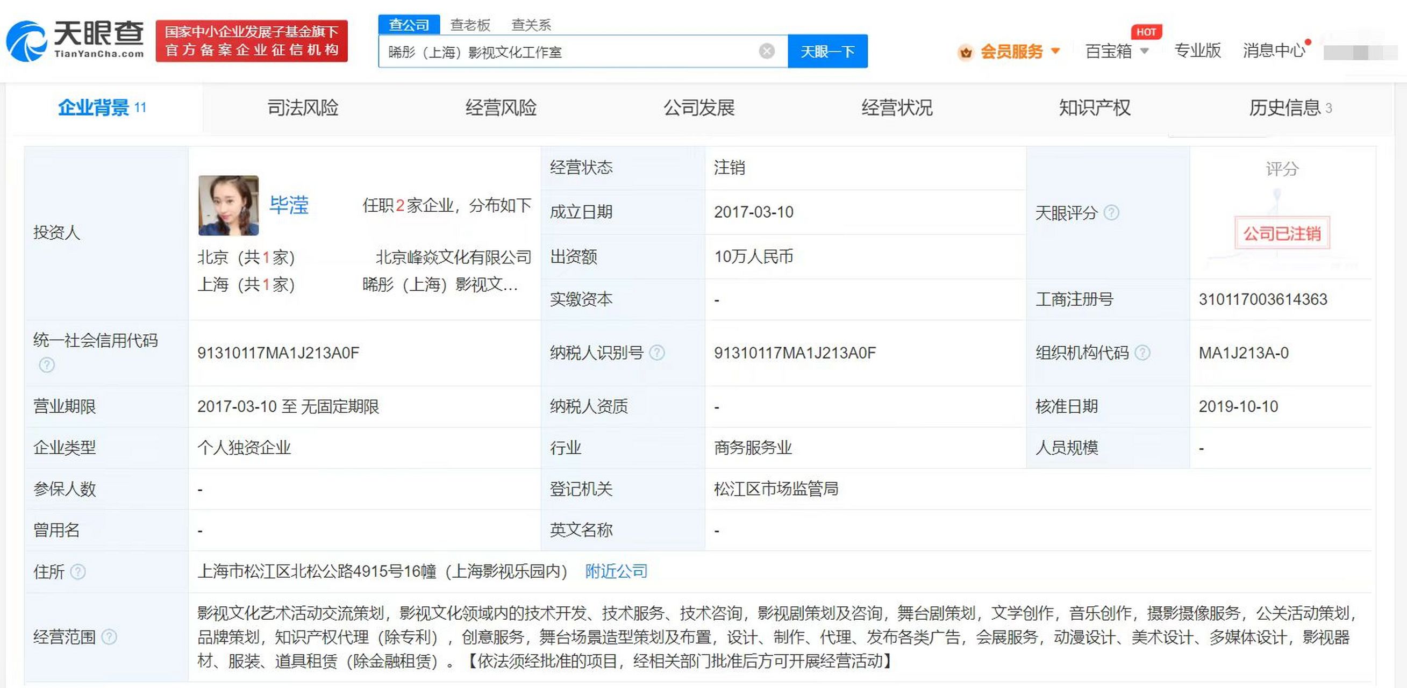The image size is (1407, 688).
Task: Clear the search field with X icon
Action: click(x=767, y=51)
